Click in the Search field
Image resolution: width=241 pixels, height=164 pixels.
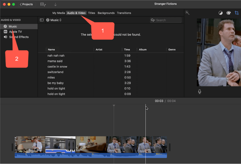tap(166, 20)
